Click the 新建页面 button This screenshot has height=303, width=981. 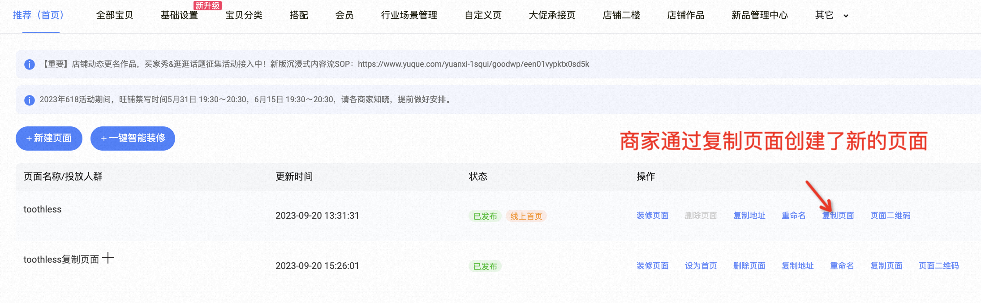click(x=49, y=139)
